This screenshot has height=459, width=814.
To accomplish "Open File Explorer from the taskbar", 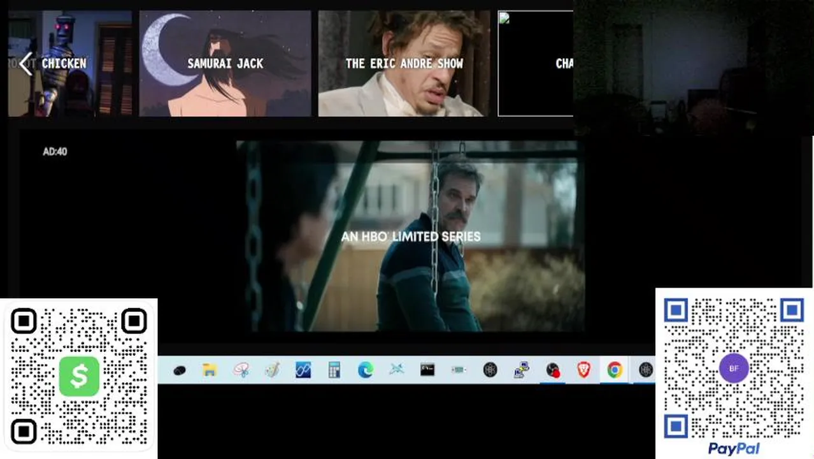I will 210,370.
